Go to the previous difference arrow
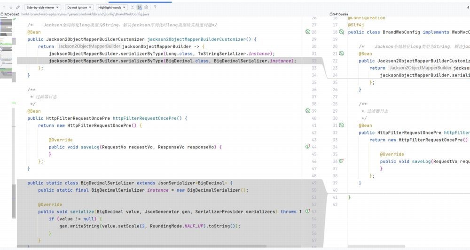 click(x=4, y=7)
